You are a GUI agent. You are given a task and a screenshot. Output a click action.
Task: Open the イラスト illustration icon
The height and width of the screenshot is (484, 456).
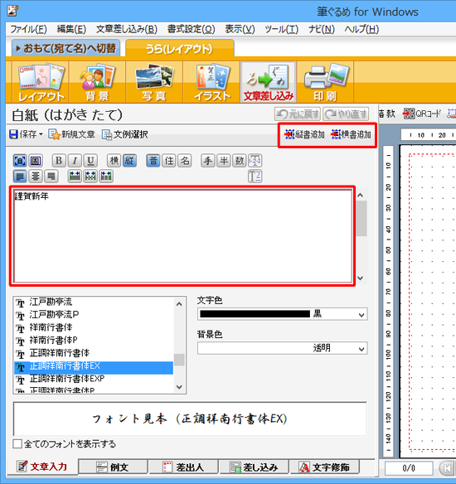point(211,82)
